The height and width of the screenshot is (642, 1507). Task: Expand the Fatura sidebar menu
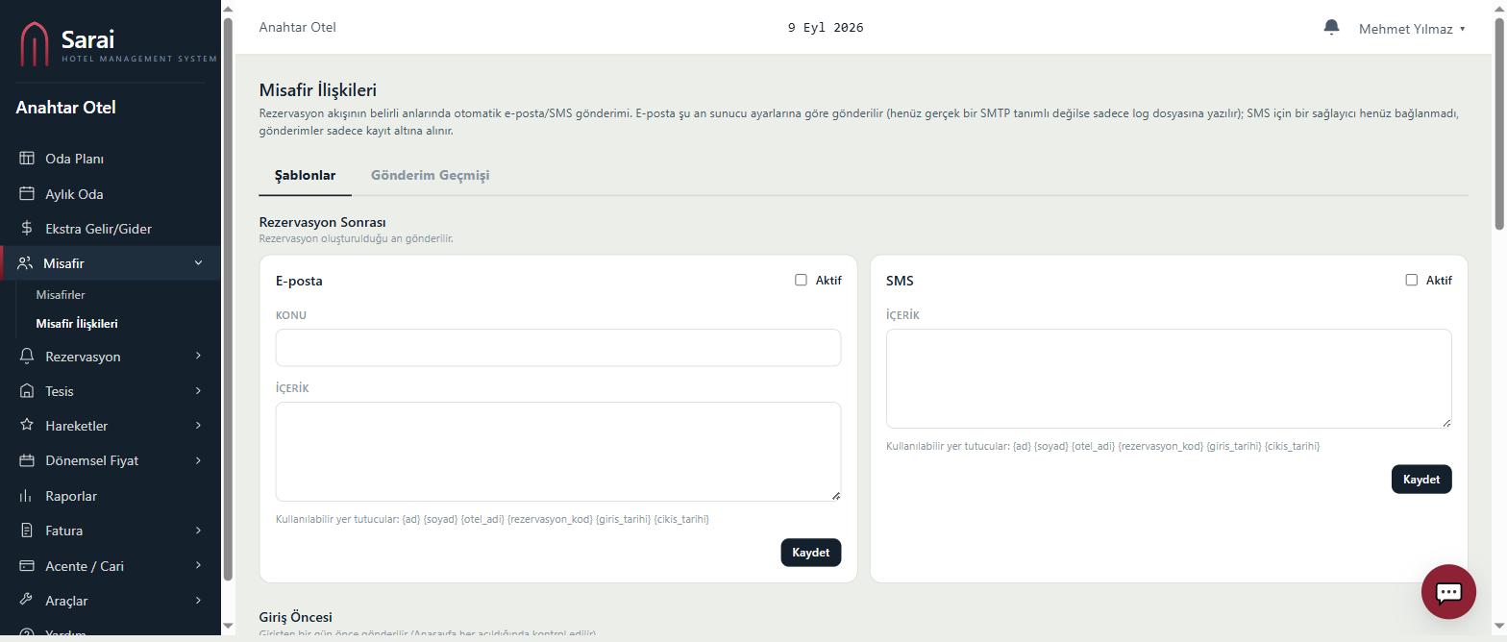click(x=111, y=531)
